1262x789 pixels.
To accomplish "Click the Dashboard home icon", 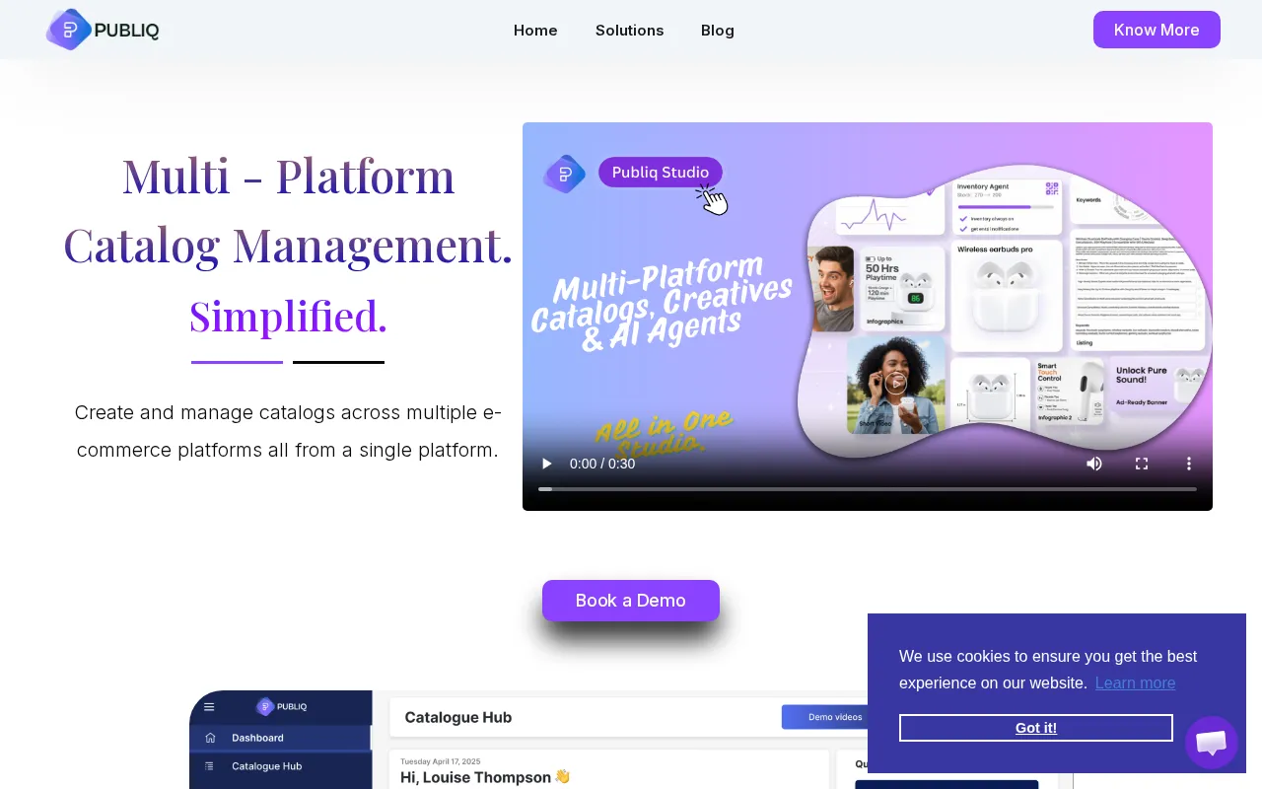I will pyautogui.click(x=209, y=738).
